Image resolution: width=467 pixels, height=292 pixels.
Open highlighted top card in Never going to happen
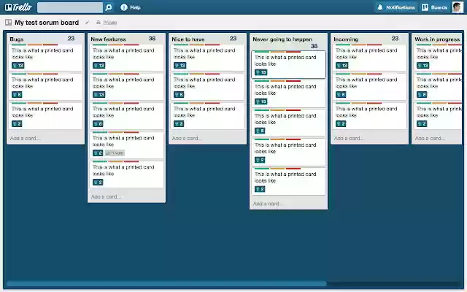288,64
